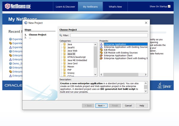Click the PHP category folder icon
This screenshot has height=126, width=179.
click(x=65, y=70)
